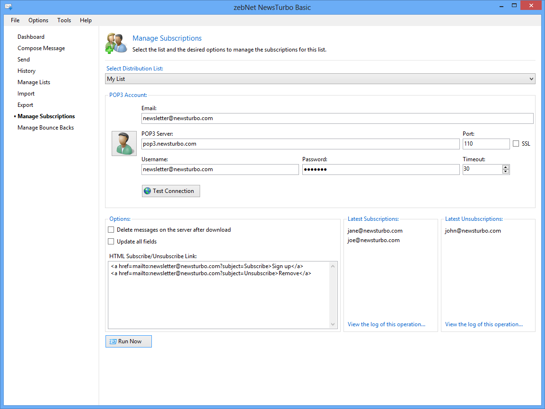Click the Password field
The width and height of the screenshot is (545, 409).
point(380,169)
